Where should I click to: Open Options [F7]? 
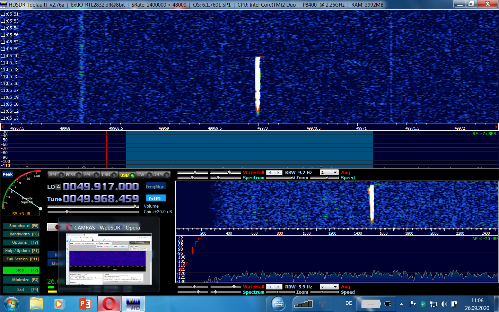tap(21, 242)
